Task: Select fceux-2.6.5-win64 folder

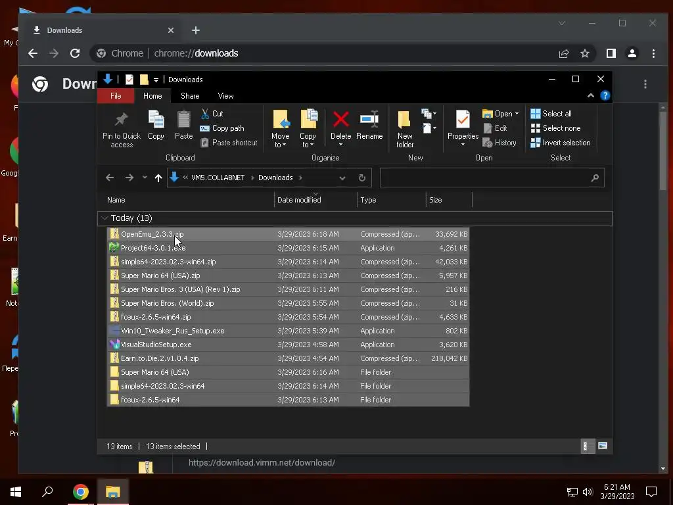Action: 288,399
